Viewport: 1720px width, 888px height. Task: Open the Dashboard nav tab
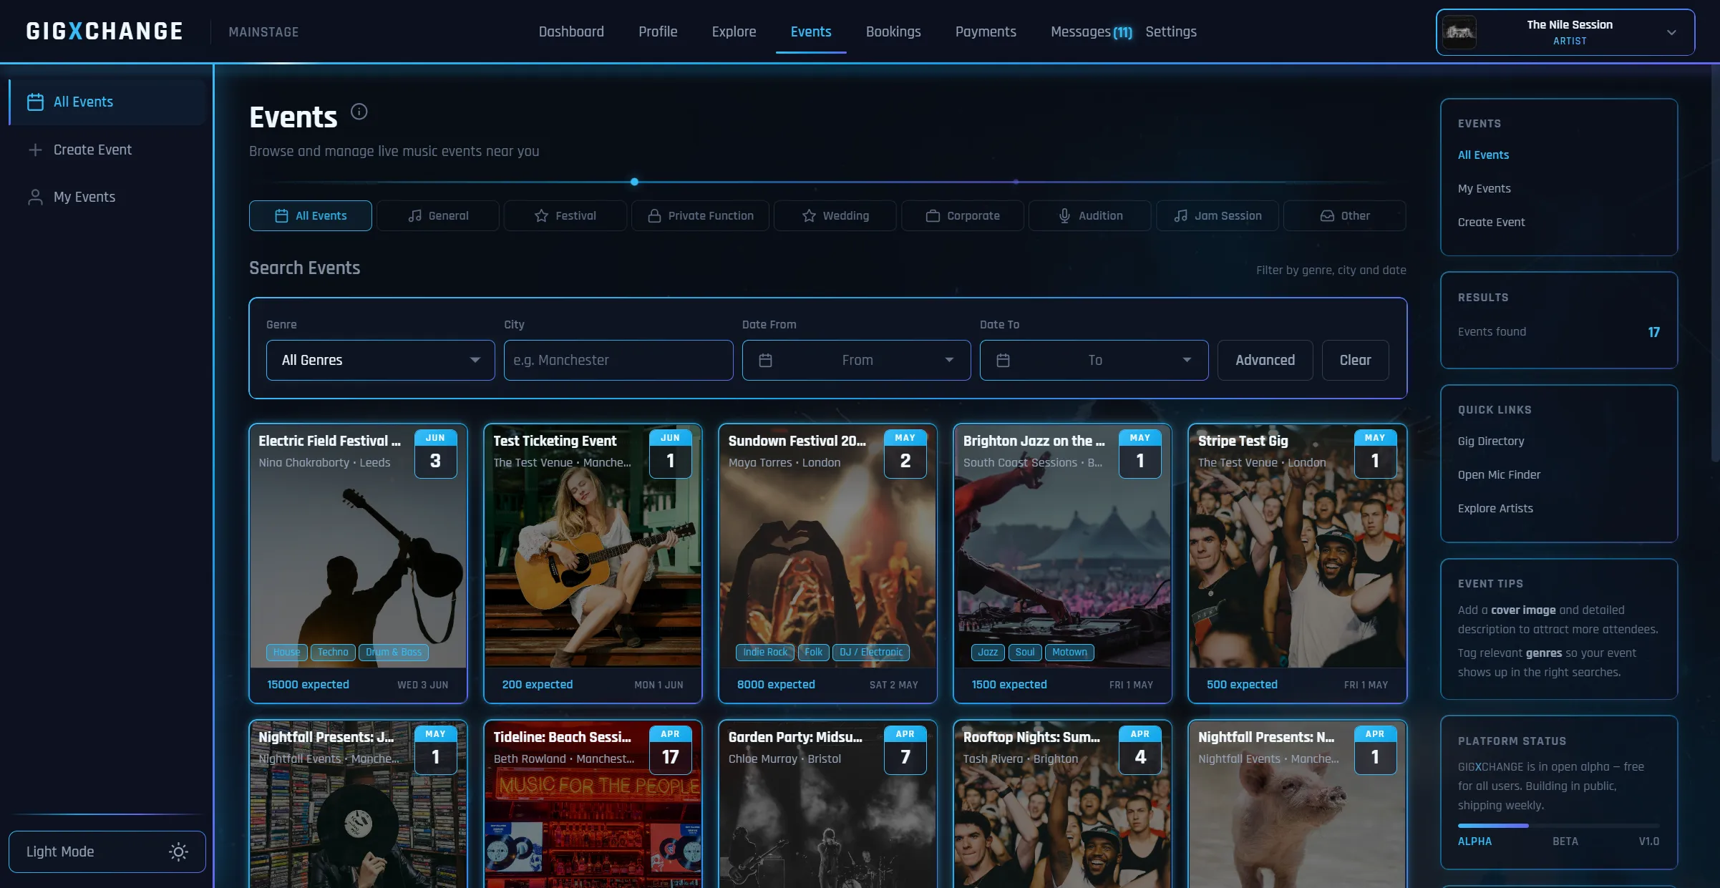(571, 31)
